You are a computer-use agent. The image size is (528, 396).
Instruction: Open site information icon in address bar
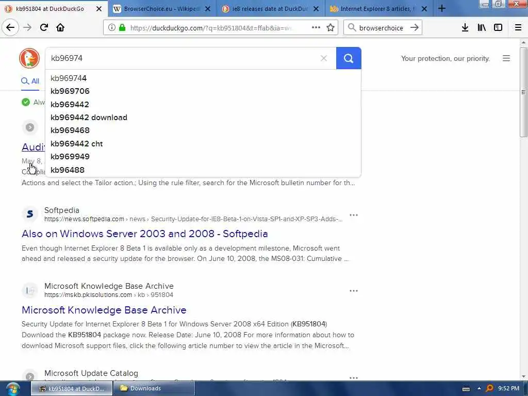[x=112, y=28]
